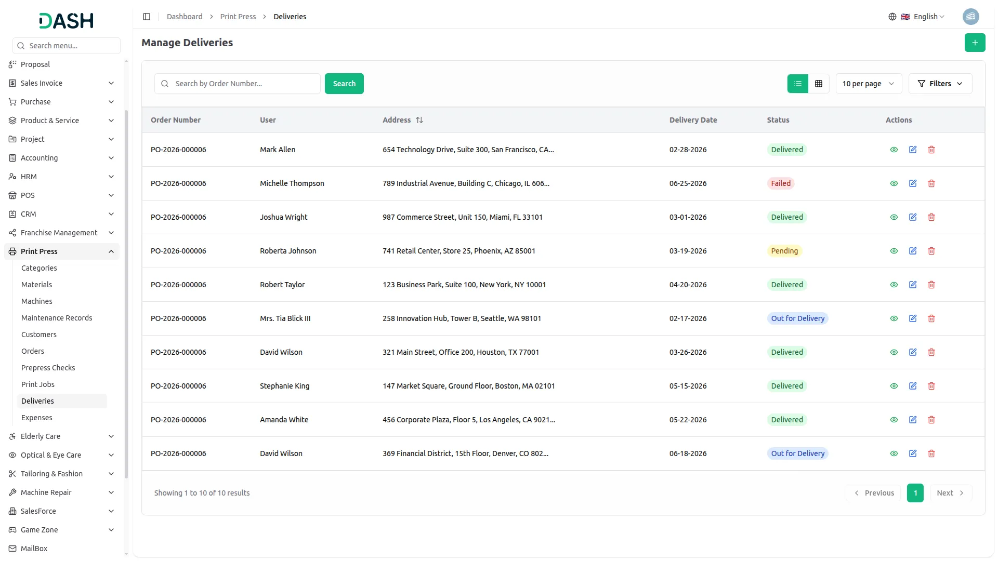Click the green plus add delivery button
This screenshot has height=561, width=998.
coord(975,43)
